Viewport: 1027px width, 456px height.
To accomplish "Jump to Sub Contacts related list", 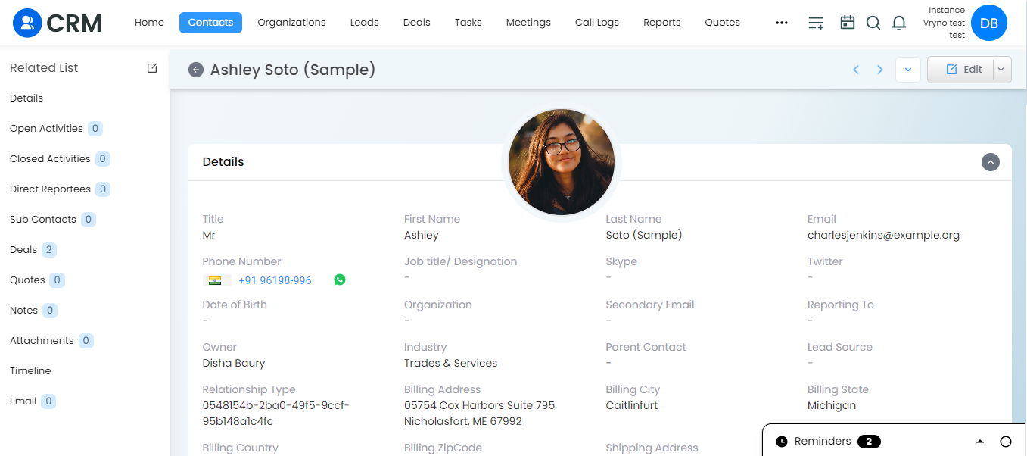I will (x=43, y=220).
